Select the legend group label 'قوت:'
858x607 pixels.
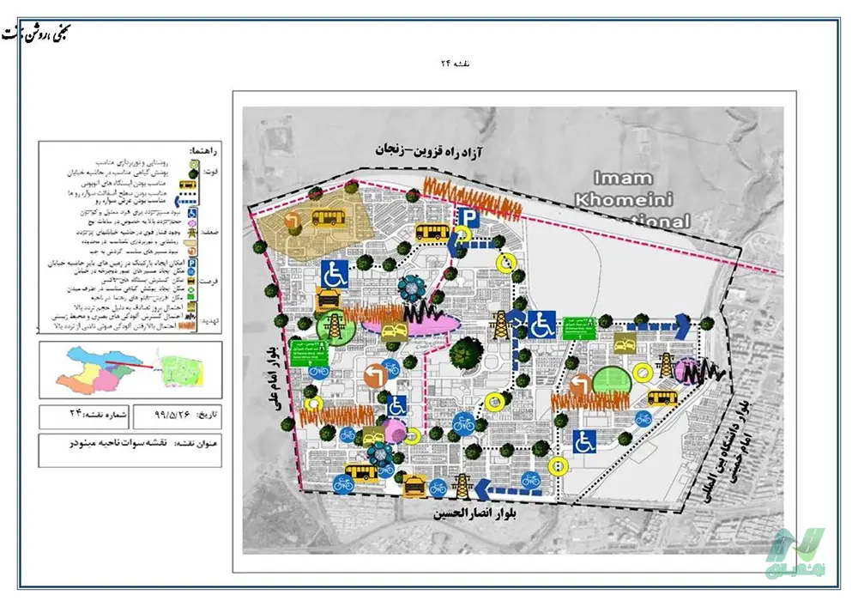point(211,173)
